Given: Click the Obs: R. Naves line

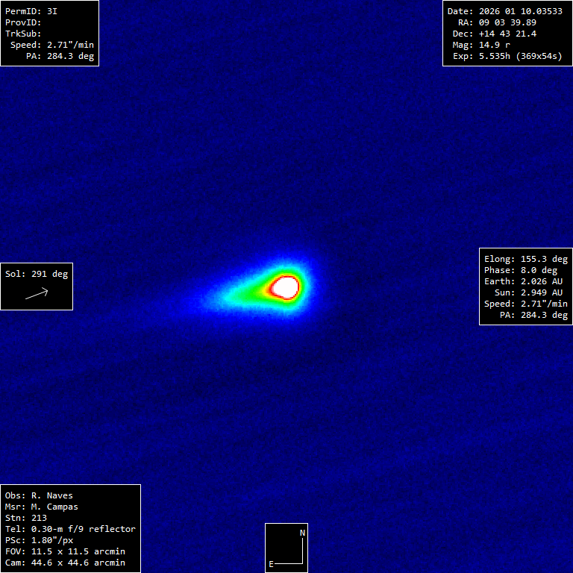Looking at the screenshot, I should 39,495.
